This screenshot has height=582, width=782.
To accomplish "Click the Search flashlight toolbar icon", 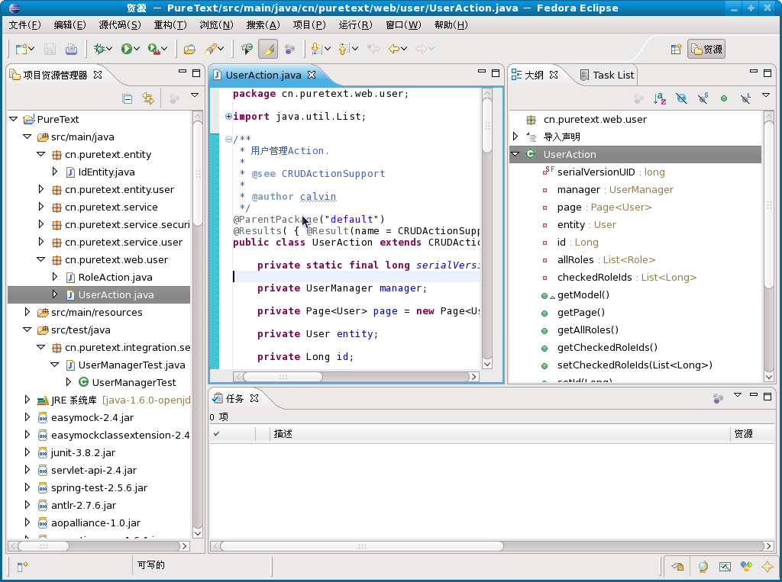I will click(212, 49).
